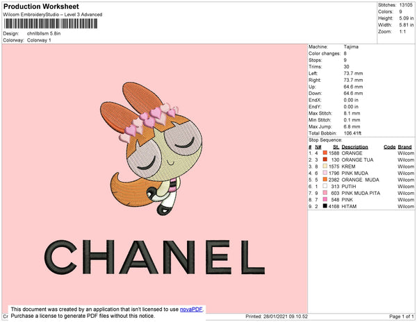Open the novaPDF link
This screenshot has width=417, height=322.
click(191, 310)
